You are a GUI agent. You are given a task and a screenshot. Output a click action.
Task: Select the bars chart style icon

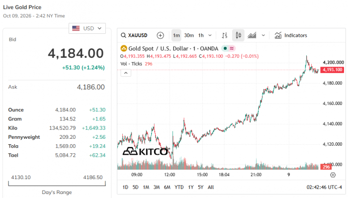225,35
